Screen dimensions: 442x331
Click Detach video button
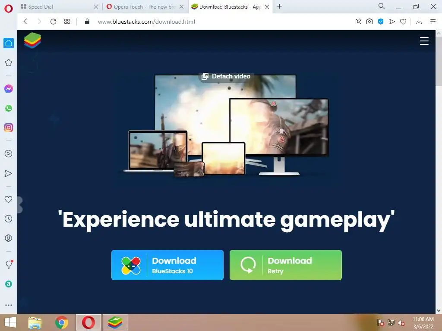pos(226,76)
